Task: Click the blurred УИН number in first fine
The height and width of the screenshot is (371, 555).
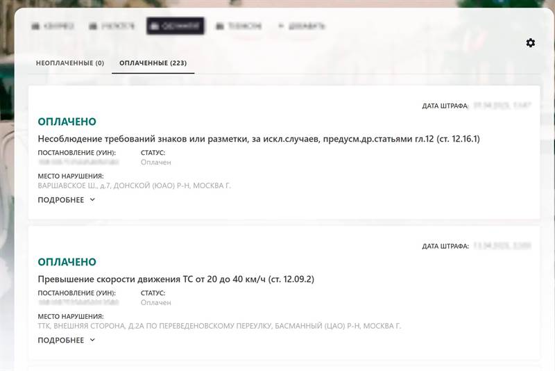Action: (x=78, y=163)
